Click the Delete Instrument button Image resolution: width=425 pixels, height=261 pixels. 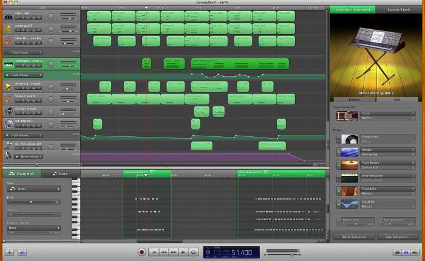[x=354, y=237]
